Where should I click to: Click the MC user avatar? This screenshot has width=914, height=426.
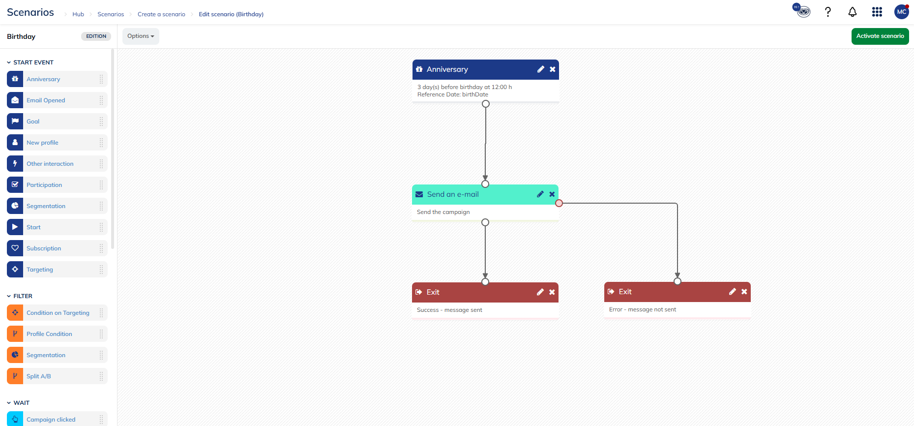pos(901,12)
